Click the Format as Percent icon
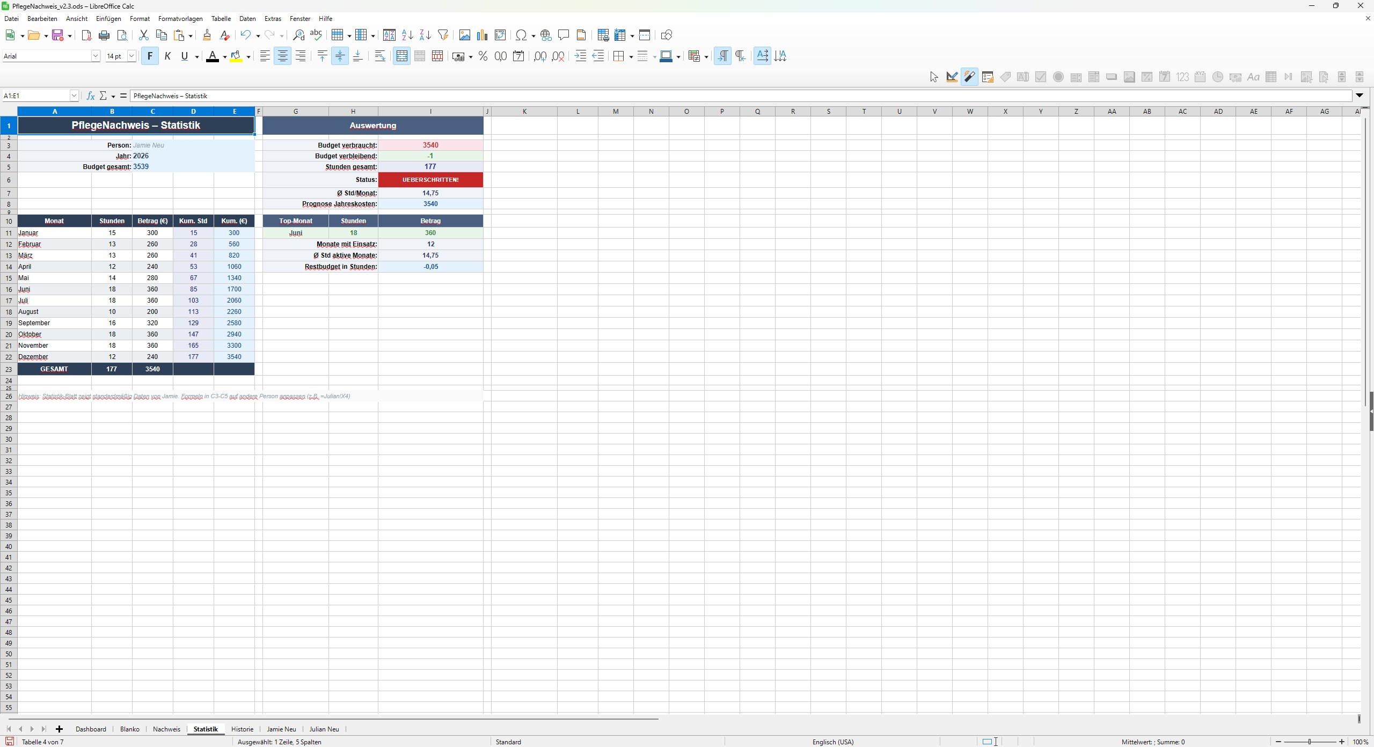This screenshot has height=747, width=1374. (483, 56)
